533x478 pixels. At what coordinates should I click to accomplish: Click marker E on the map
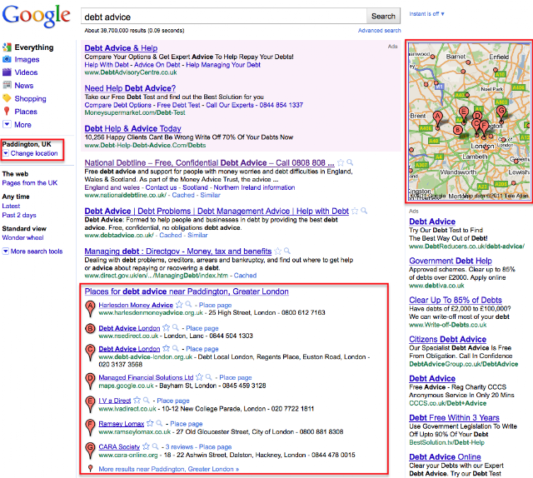tap(464, 113)
